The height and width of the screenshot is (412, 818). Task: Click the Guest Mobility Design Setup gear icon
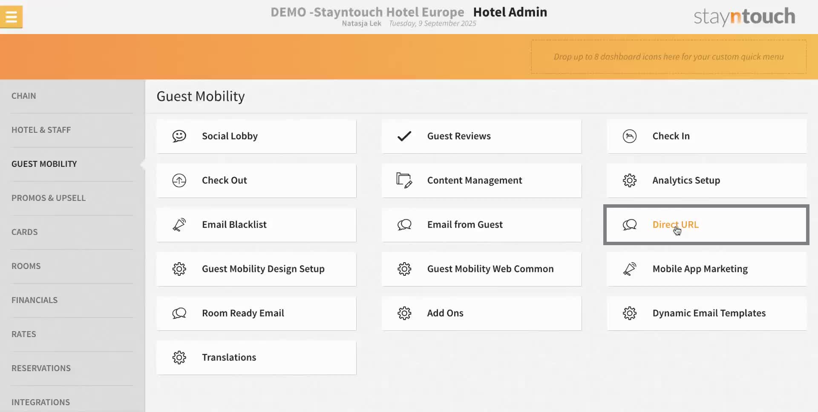tap(179, 269)
